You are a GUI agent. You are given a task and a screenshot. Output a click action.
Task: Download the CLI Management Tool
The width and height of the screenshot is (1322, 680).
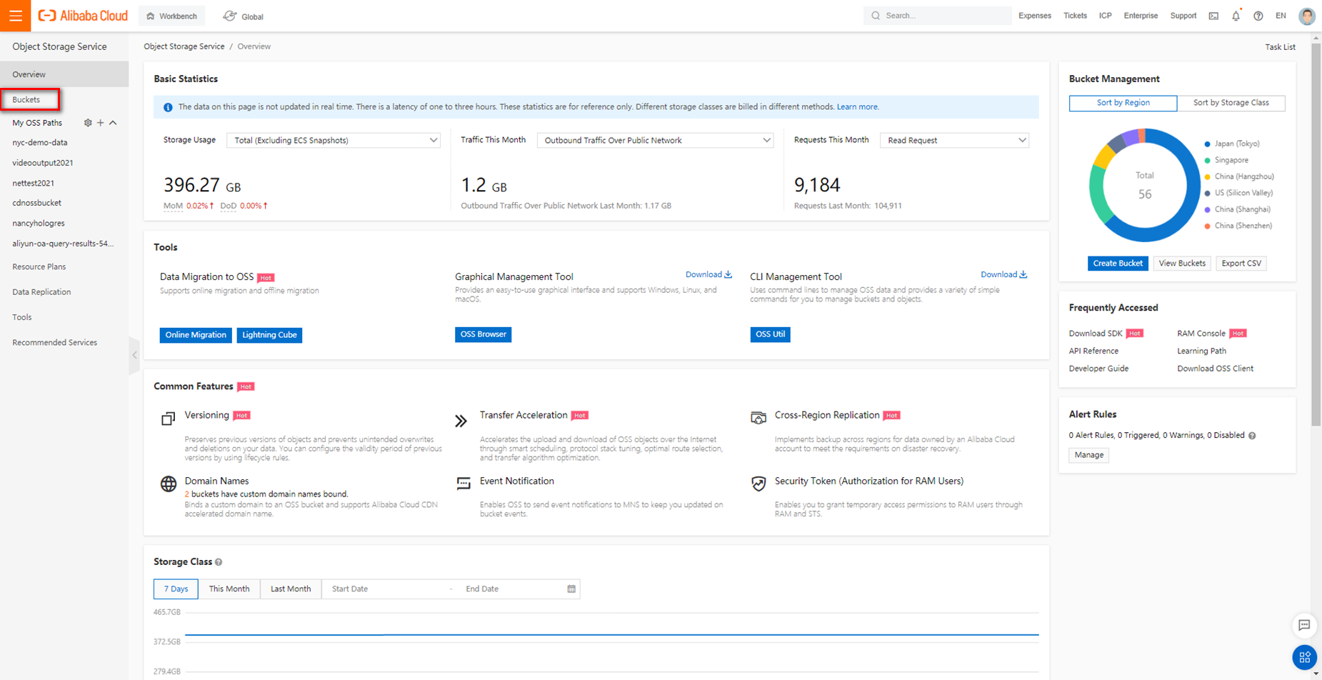click(1003, 274)
